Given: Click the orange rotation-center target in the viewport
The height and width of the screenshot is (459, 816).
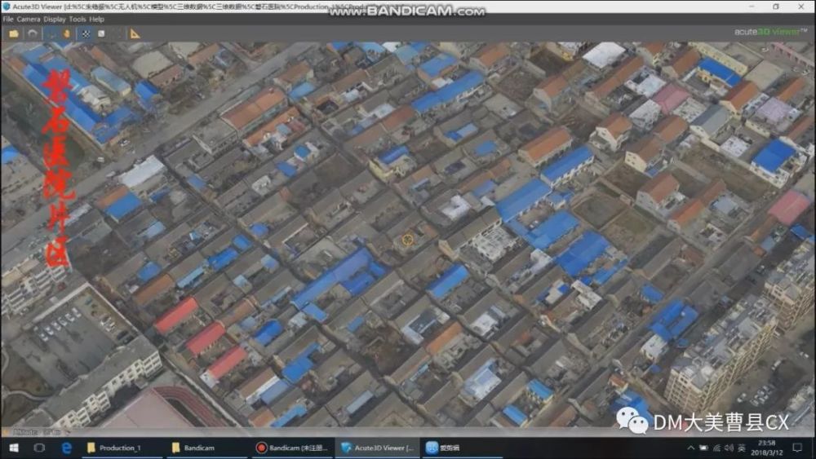Looking at the screenshot, I should [x=407, y=240].
